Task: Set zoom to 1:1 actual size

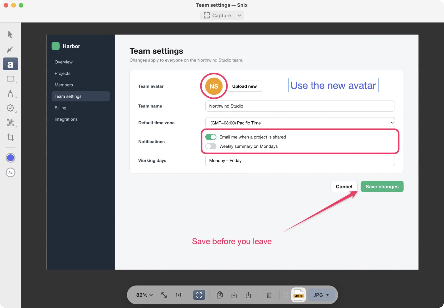Action: [x=178, y=295]
